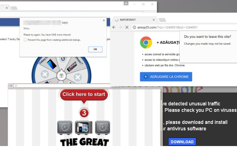
Task: Click the red 'Click here to start' bubble
Action: [x=84, y=94]
